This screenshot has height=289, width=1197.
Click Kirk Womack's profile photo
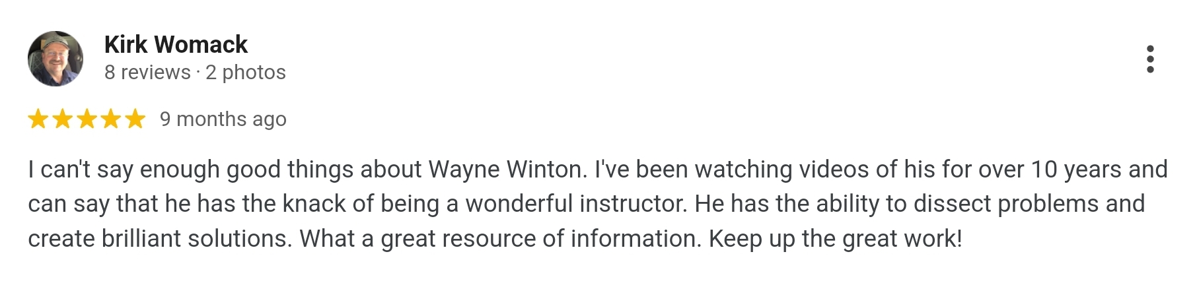(55, 59)
